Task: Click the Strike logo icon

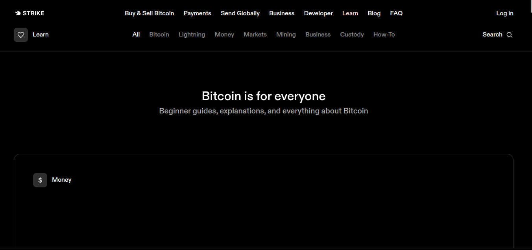Action: pyautogui.click(x=18, y=13)
